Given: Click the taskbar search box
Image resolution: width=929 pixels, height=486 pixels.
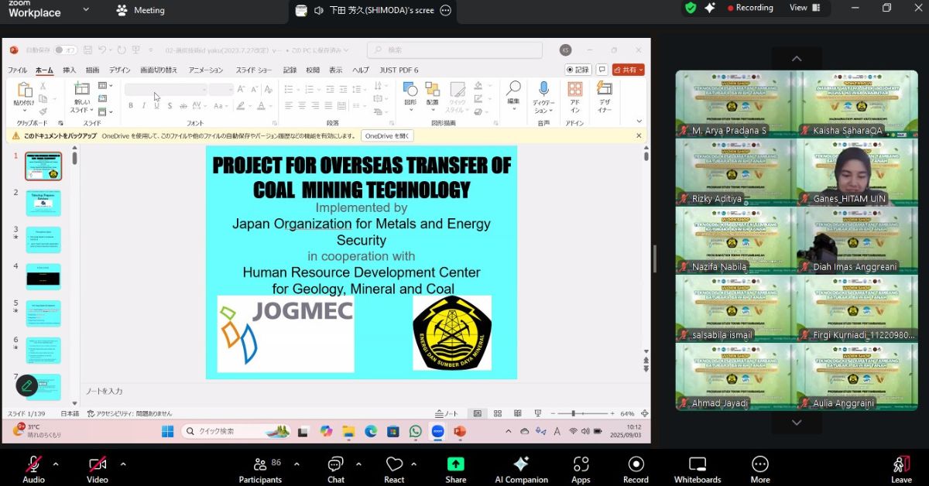Looking at the screenshot, I should coord(236,431).
